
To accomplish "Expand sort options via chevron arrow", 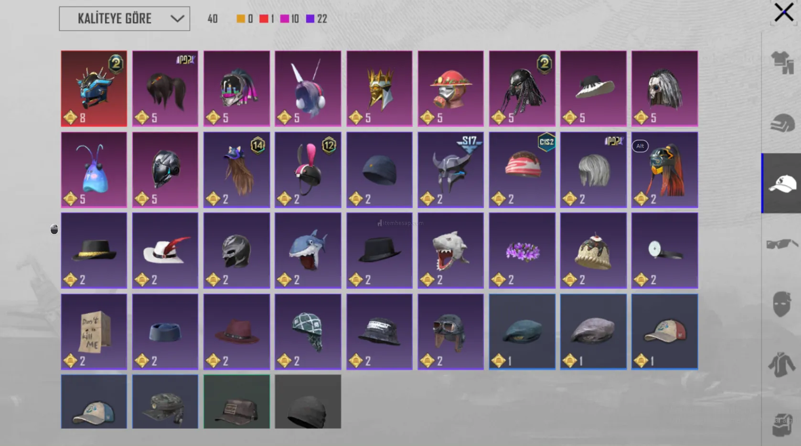I will (x=177, y=19).
